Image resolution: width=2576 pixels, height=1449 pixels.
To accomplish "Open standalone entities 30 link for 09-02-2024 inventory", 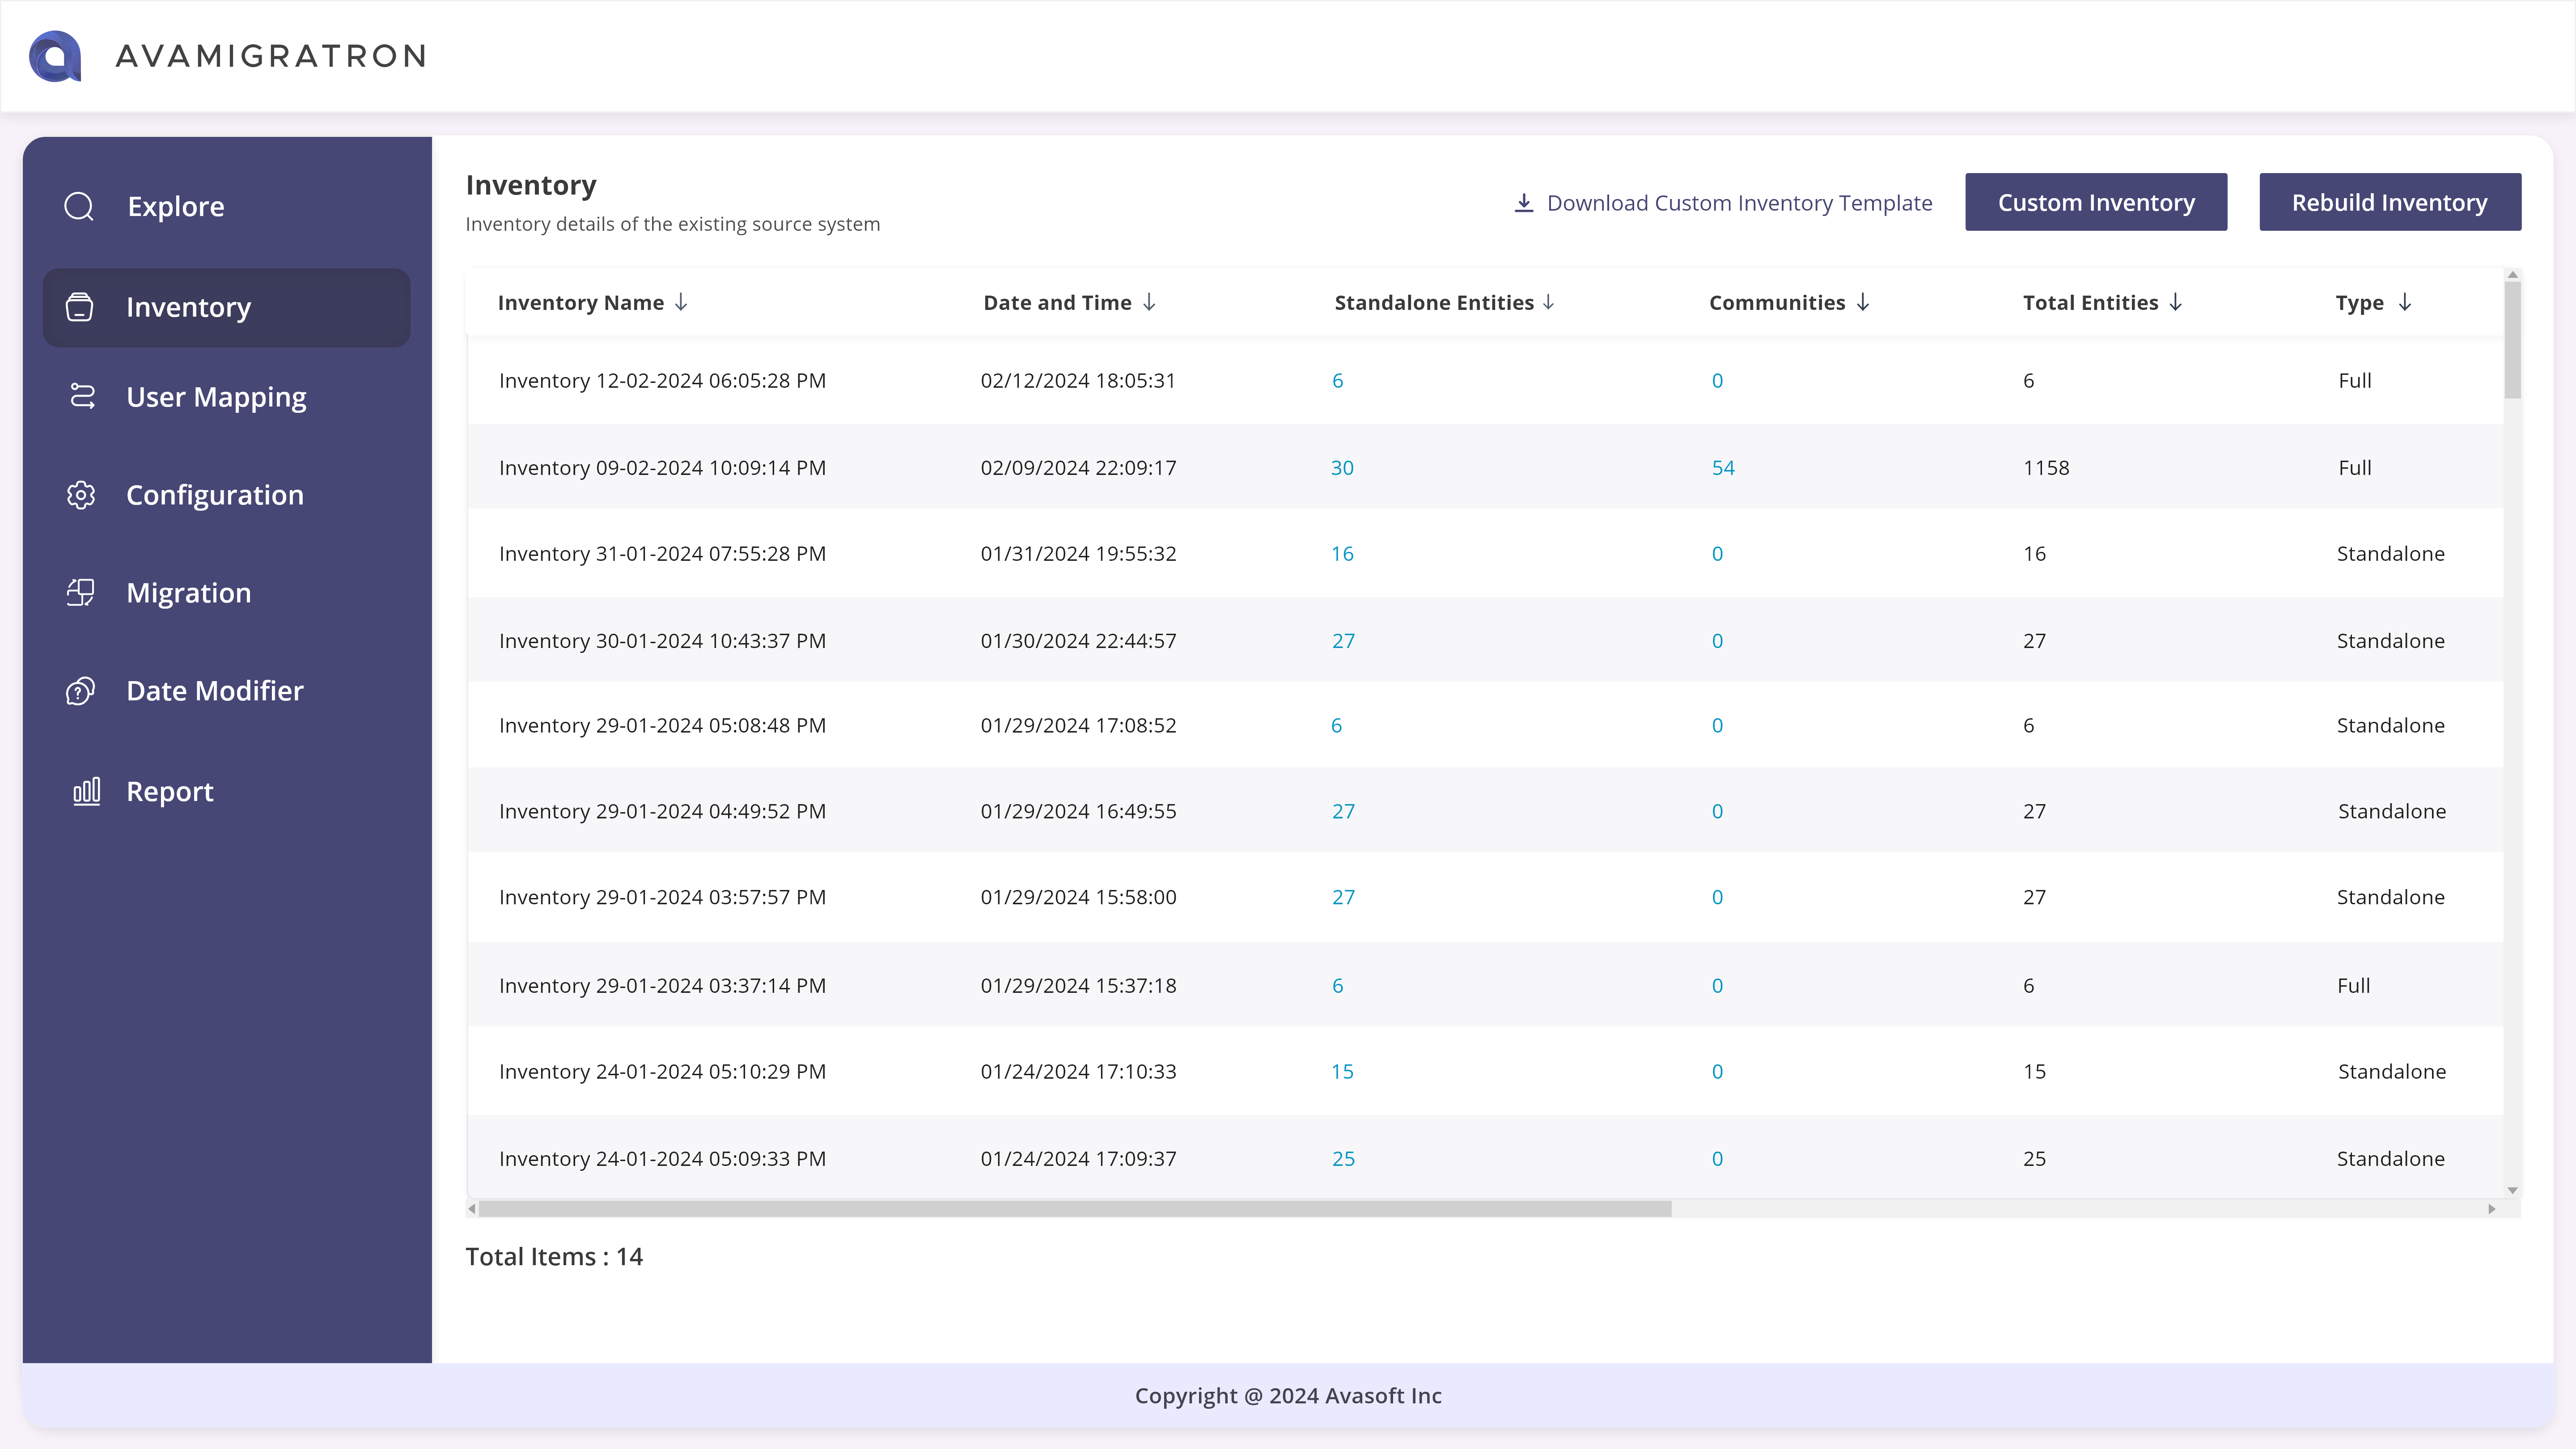I will click(x=1342, y=468).
